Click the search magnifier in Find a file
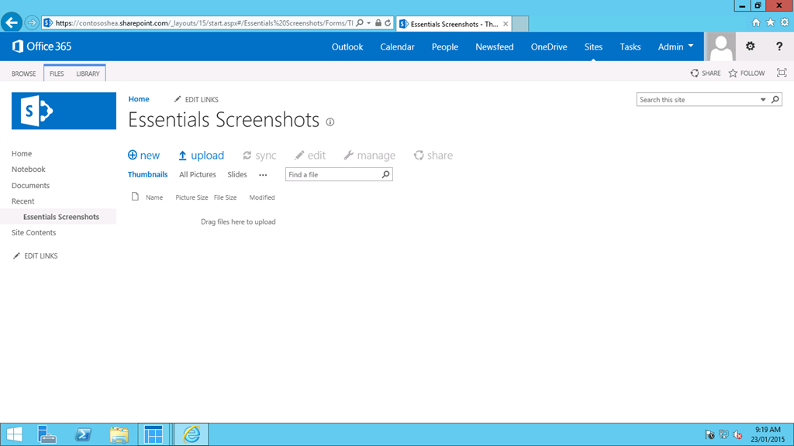 (385, 175)
